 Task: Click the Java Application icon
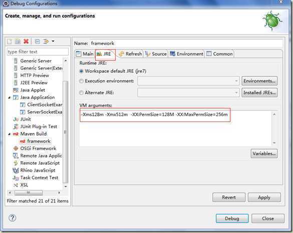point(16,97)
